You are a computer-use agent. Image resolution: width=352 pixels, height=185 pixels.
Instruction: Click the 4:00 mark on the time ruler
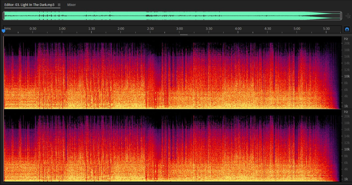tap(238, 29)
